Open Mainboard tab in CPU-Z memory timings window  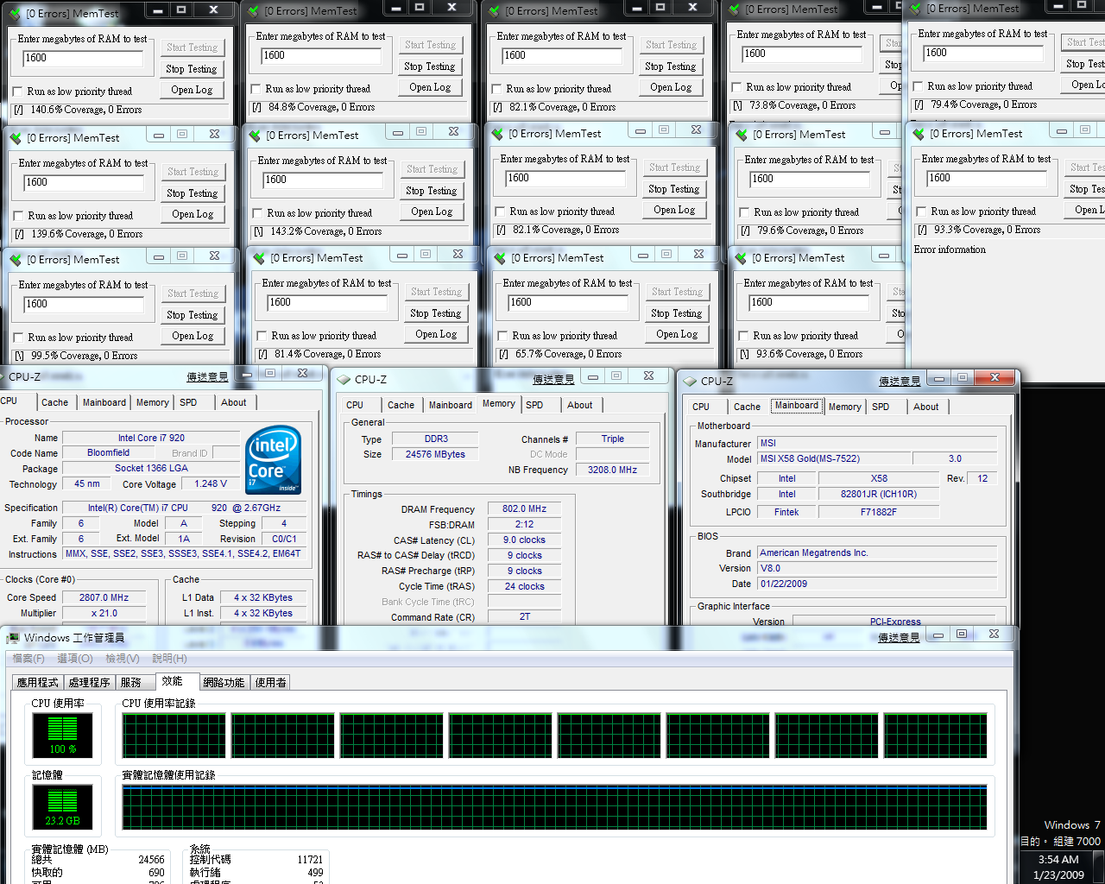[451, 405]
